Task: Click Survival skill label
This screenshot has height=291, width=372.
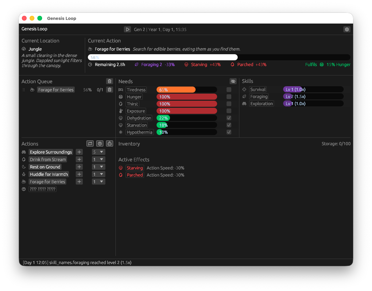Action: pyautogui.click(x=258, y=90)
